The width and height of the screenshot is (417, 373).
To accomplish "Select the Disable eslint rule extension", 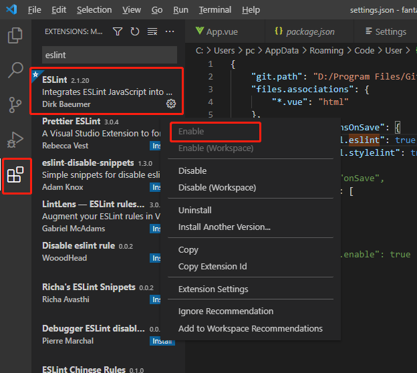I will pyautogui.click(x=96, y=252).
